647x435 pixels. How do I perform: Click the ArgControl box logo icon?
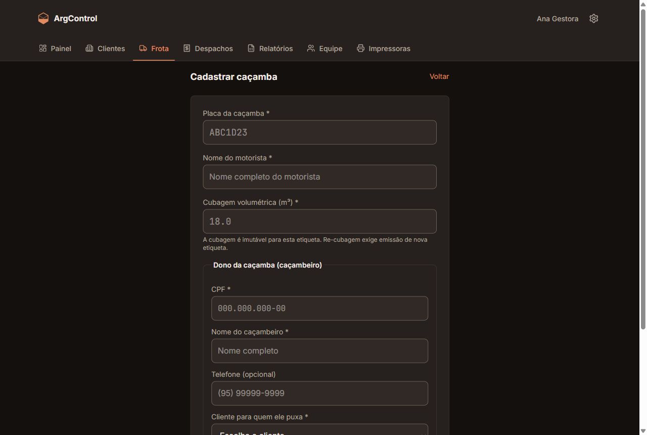(43, 18)
